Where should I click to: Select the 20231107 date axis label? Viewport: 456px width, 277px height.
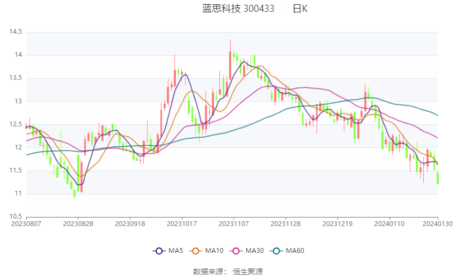click(x=233, y=223)
